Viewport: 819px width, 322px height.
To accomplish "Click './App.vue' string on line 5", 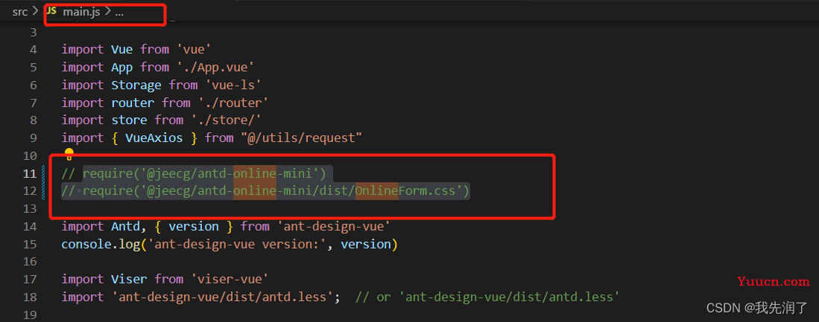I will (x=215, y=67).
